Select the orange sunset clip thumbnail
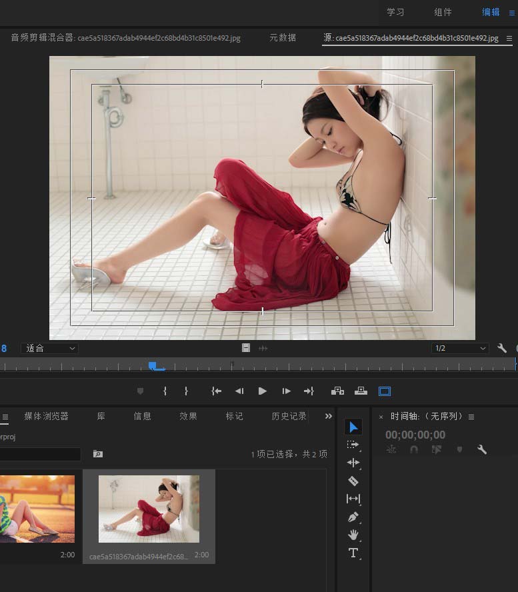 click(x=37, y=509)
